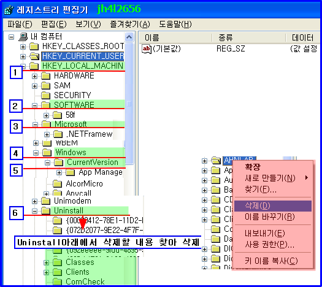The width and height of the screenshot is (322, 287).
Task: Expand the SAM key
Action: tap(34, 86)
